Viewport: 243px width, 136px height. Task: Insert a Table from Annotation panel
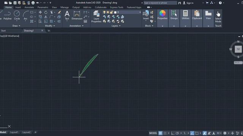click(x=85, y=21)
